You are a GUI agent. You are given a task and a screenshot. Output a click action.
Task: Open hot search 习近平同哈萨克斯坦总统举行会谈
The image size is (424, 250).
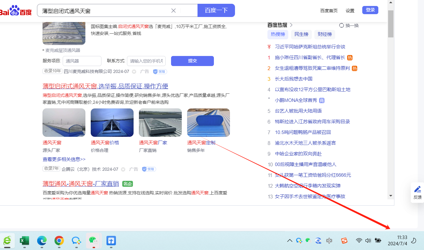pos(310,47)
